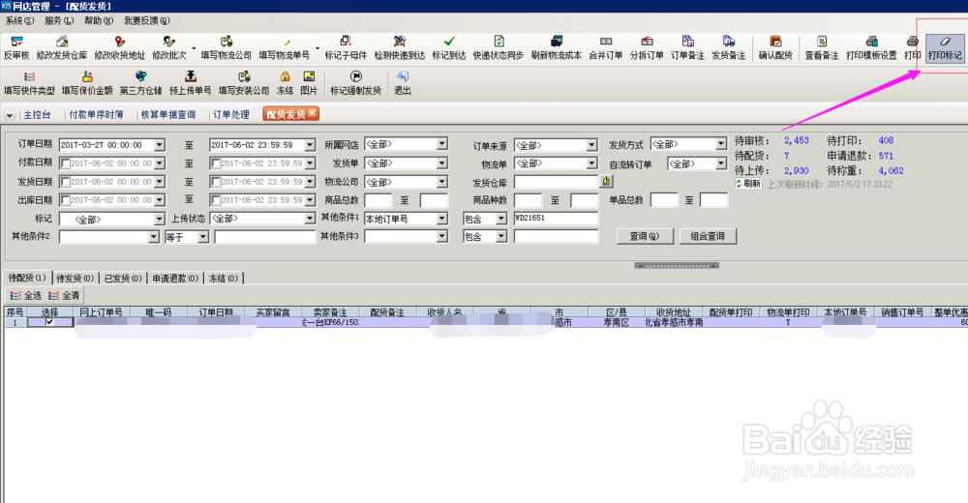This screenshot has height=503, width=968.
Task: Click the 刷新 refresh button
Action: pyautogui.click(x=748, y=183)
